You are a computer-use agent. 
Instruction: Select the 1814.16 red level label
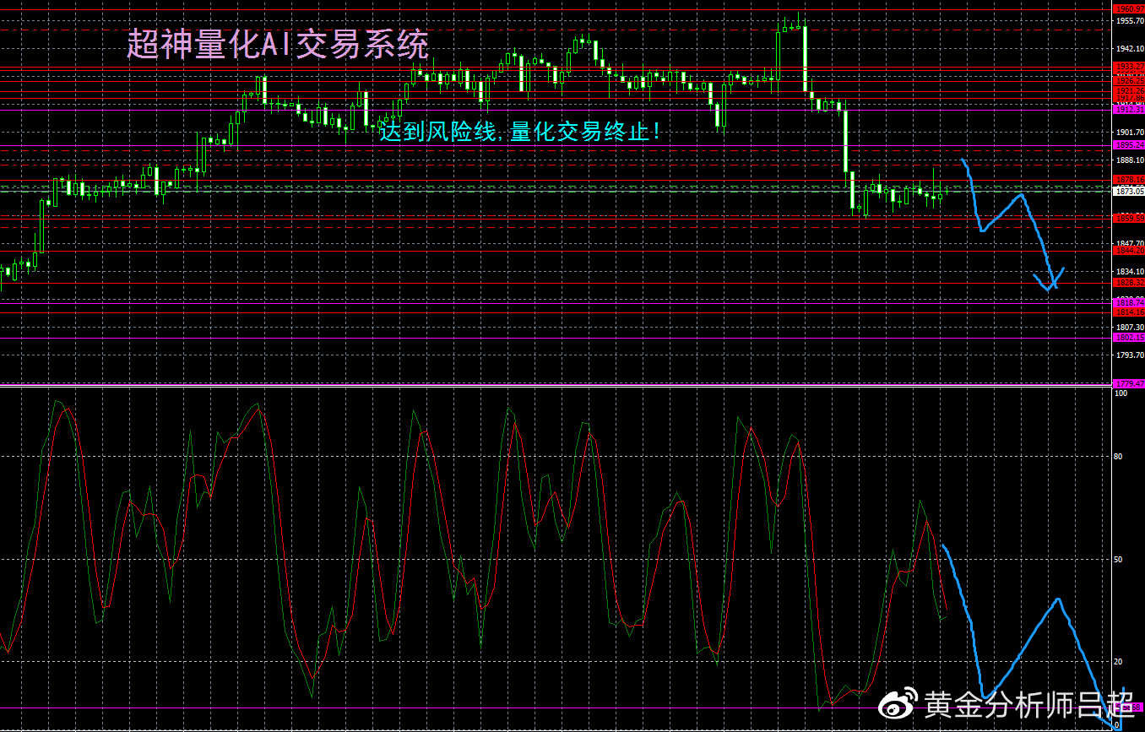click(x=1129, y=312)
